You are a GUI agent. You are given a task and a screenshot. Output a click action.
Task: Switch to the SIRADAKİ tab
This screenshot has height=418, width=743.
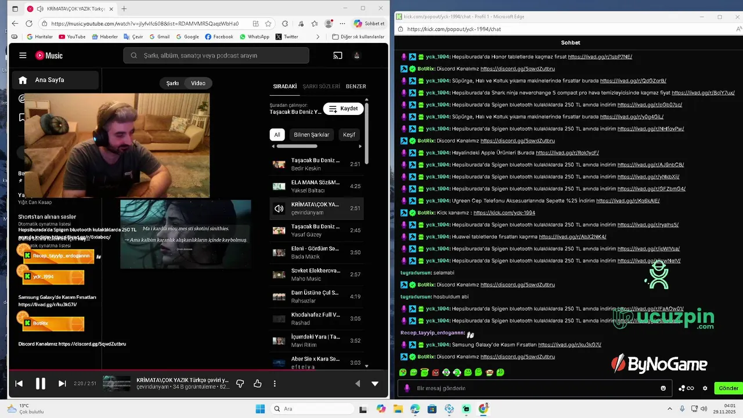285,87
